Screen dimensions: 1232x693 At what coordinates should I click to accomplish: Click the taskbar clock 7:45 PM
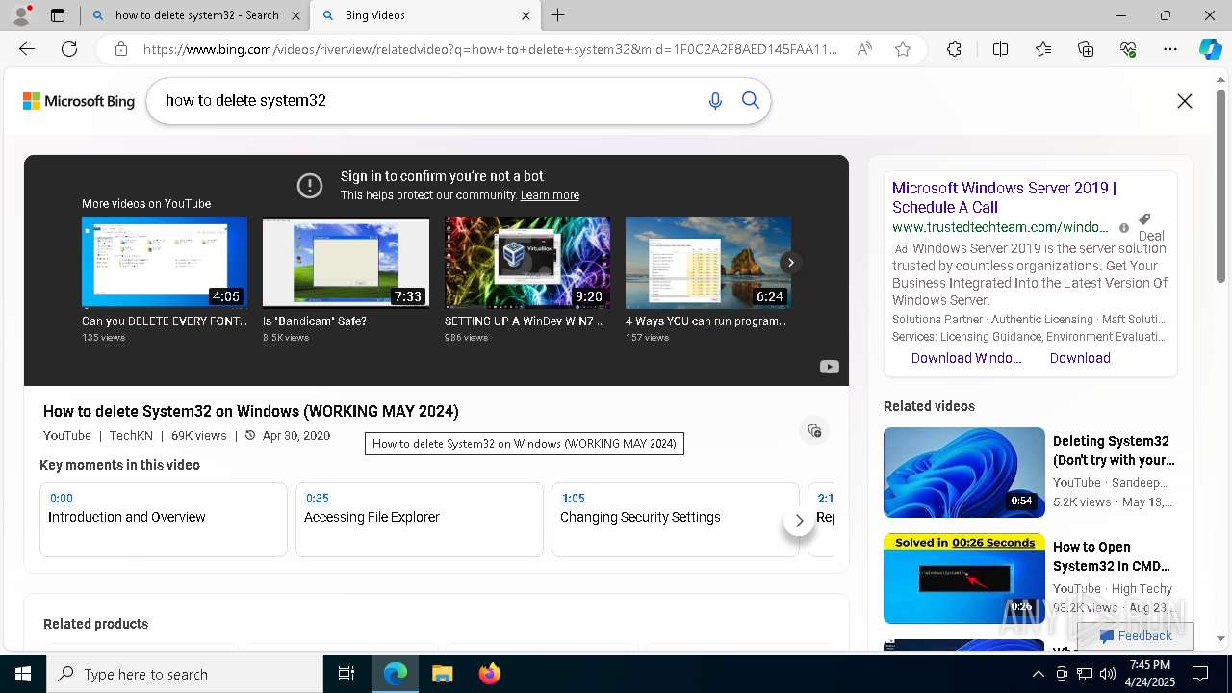tap(1148, 674)
